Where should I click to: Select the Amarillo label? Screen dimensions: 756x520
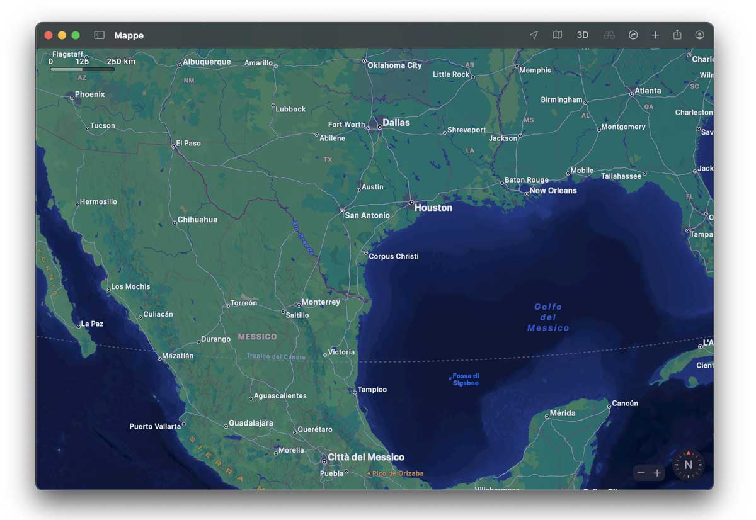tap(258, 63)
